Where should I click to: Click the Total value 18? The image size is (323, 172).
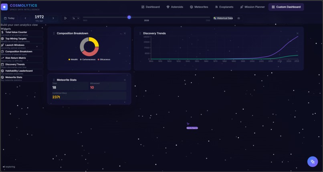pos(54,87)
